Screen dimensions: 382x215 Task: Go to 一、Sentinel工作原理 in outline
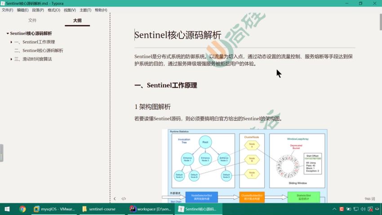[35, 42]
